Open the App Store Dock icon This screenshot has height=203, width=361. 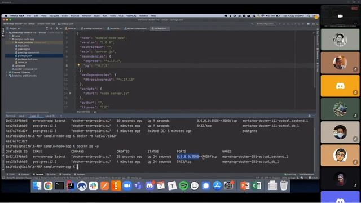217,186
